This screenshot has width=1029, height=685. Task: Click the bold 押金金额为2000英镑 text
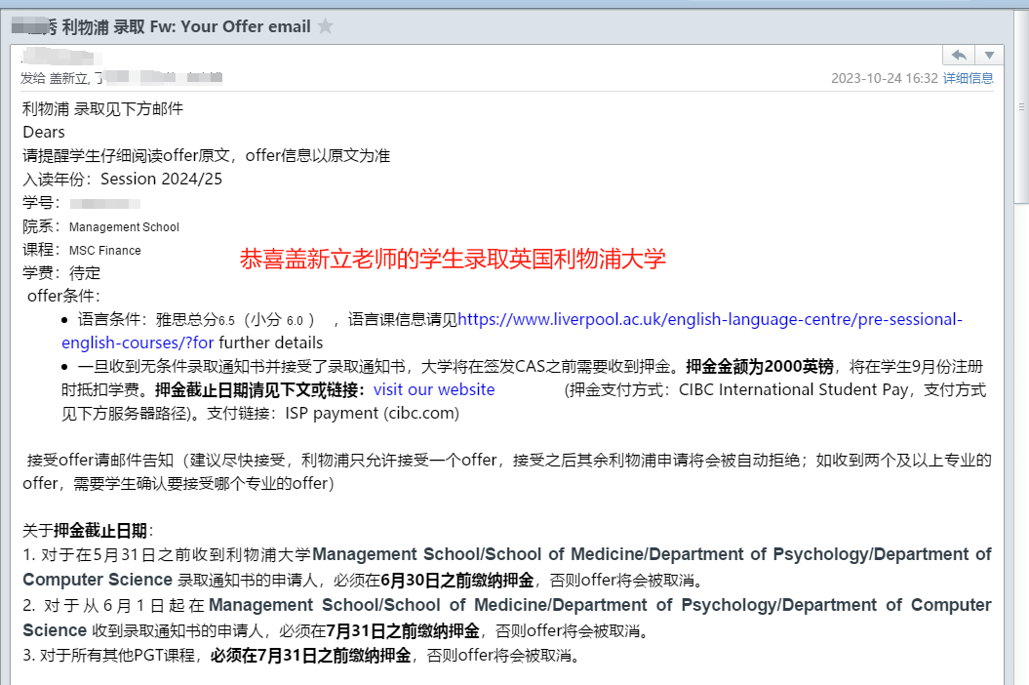point(748,367)
